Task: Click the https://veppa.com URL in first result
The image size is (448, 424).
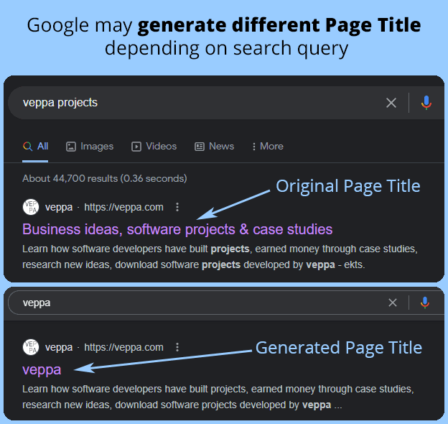Action: point(123,207)
